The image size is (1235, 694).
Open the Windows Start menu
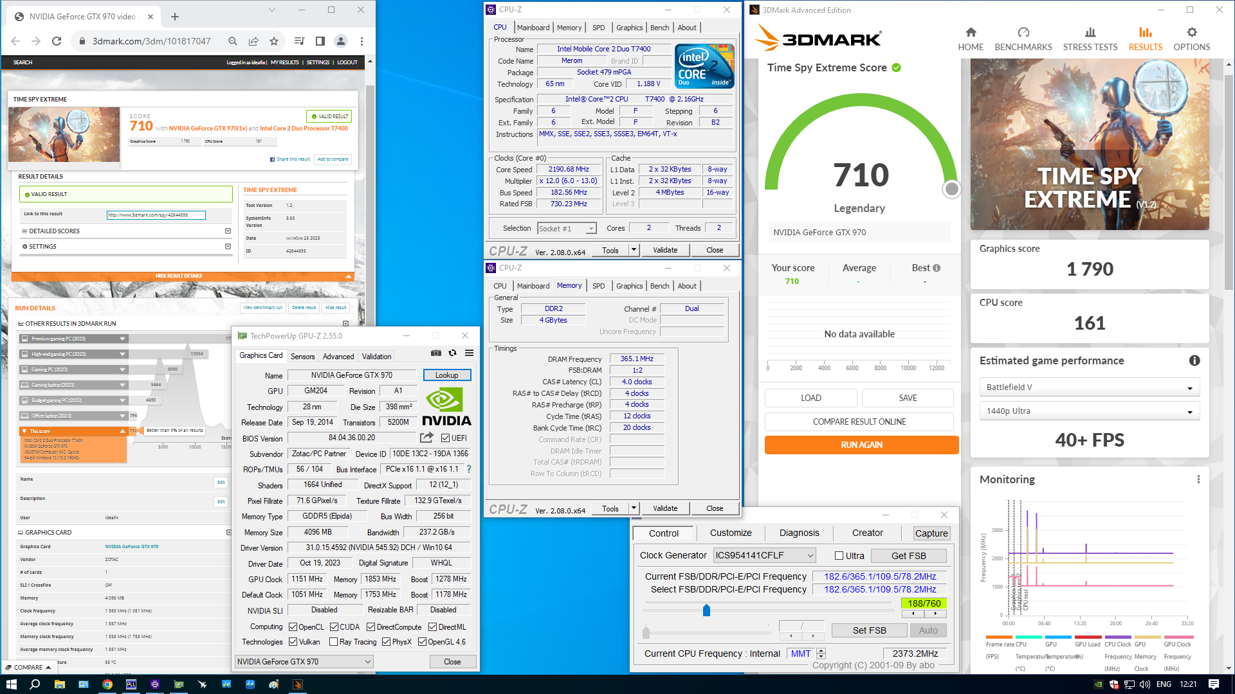coord(11,684)
